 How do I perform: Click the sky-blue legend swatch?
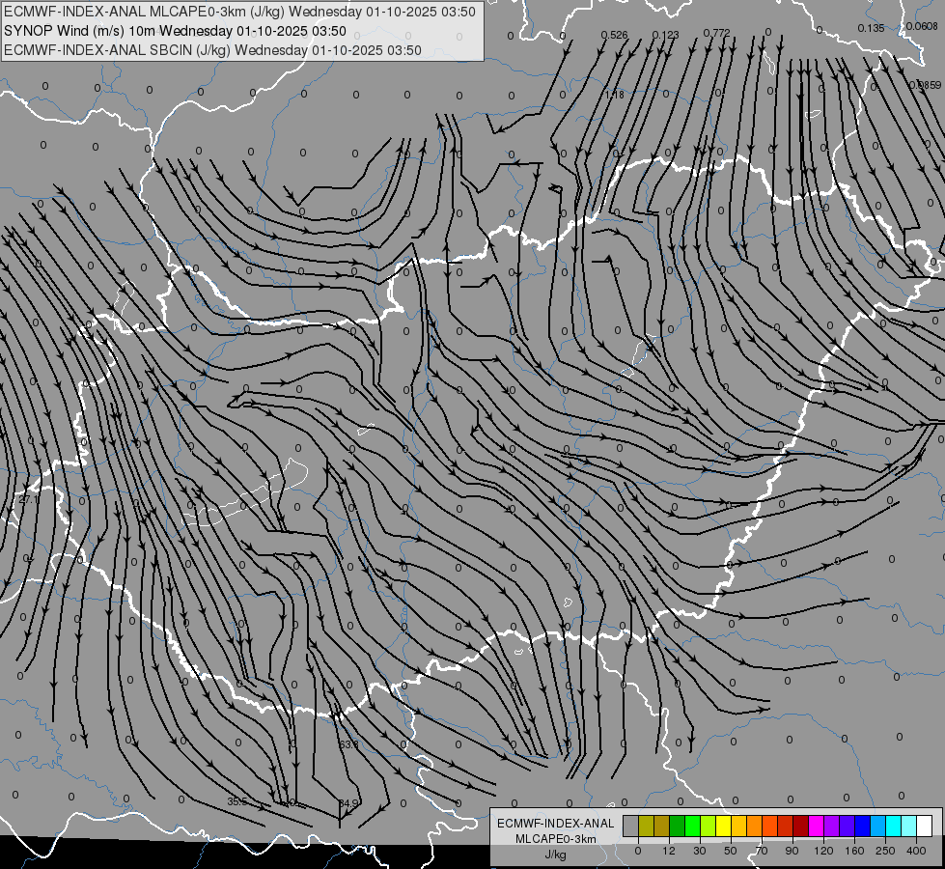pyautogui.click(x=878, y=826)
